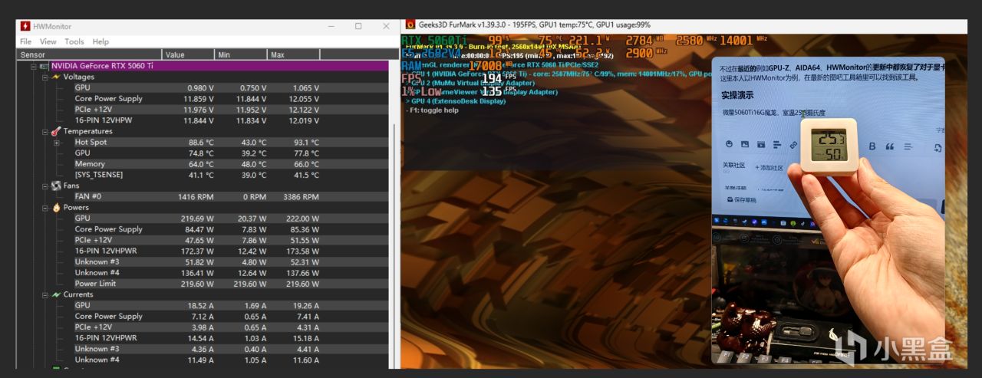Click the Powers flame icon

click(56, 207)
